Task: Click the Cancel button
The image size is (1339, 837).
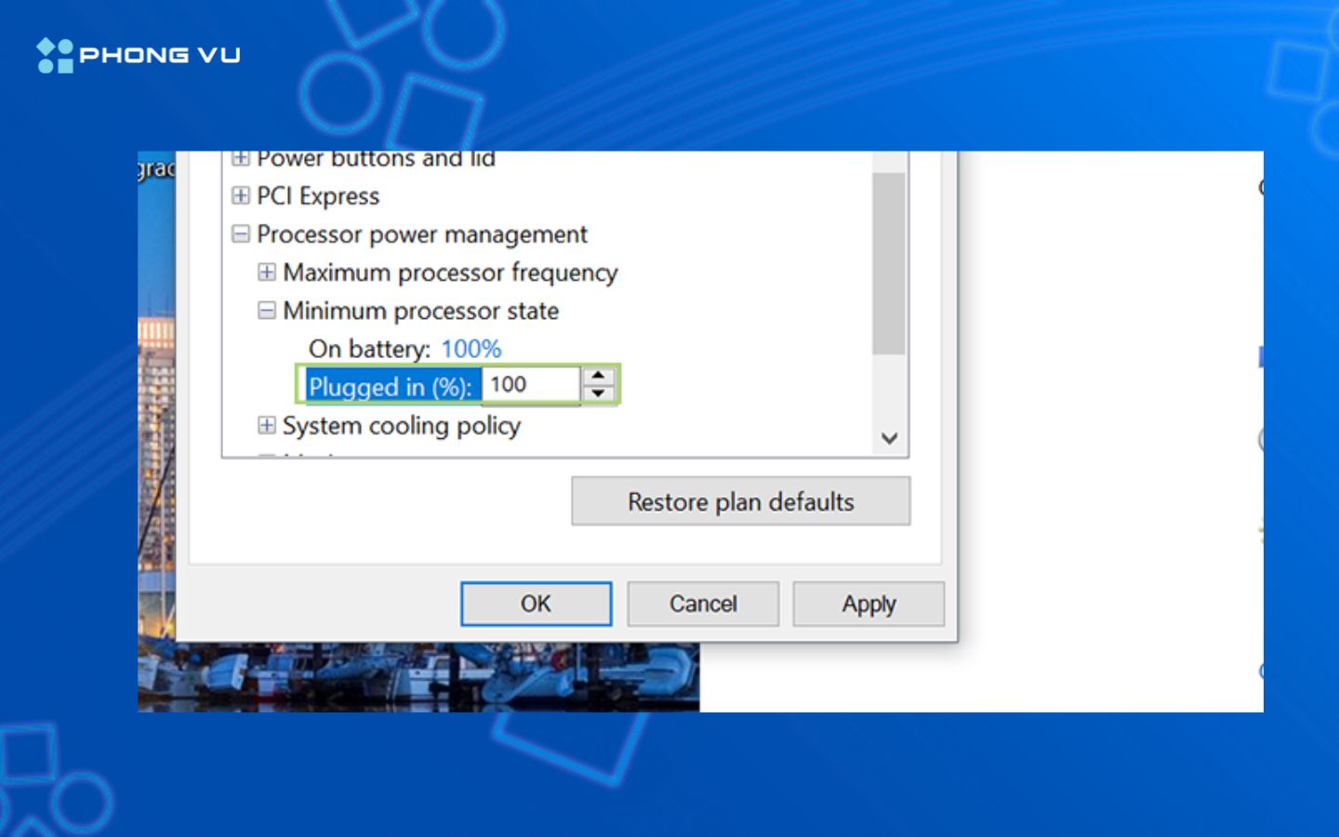Action: [703, 604]
